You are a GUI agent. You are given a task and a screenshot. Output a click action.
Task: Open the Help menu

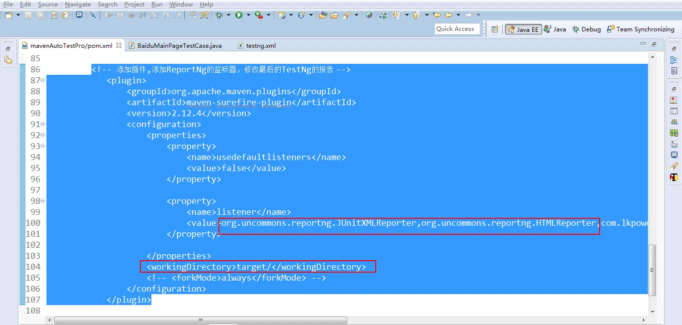click(206, 4)
